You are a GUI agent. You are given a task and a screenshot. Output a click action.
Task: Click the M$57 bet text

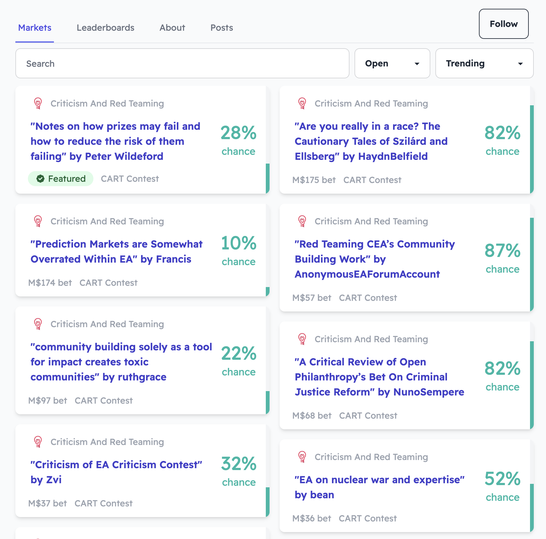(312, 298)
